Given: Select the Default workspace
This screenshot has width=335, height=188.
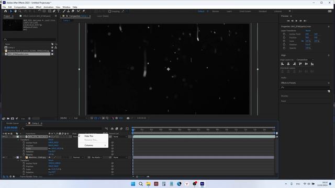Looking at the screenshot, I should (201, 11).
